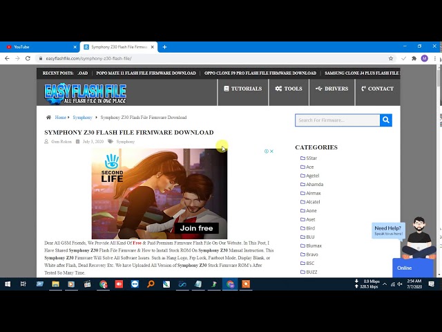Open the Airmax category
Image resolution: width=442 pixels, height=332 pixels.
314,193
